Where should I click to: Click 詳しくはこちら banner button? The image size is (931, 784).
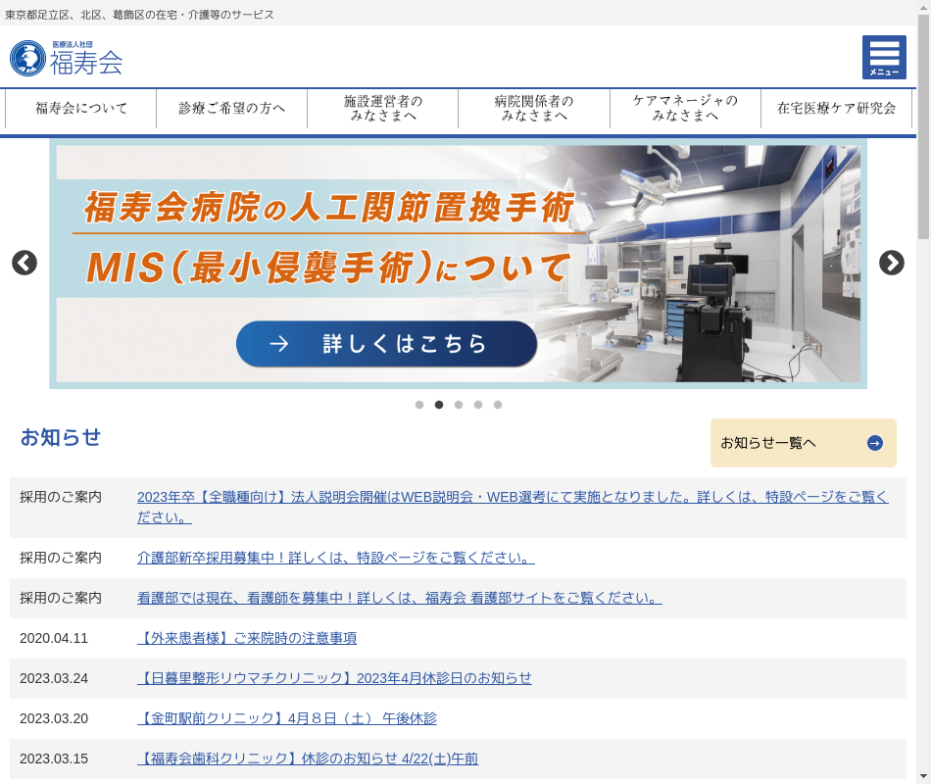coord(386,344)
